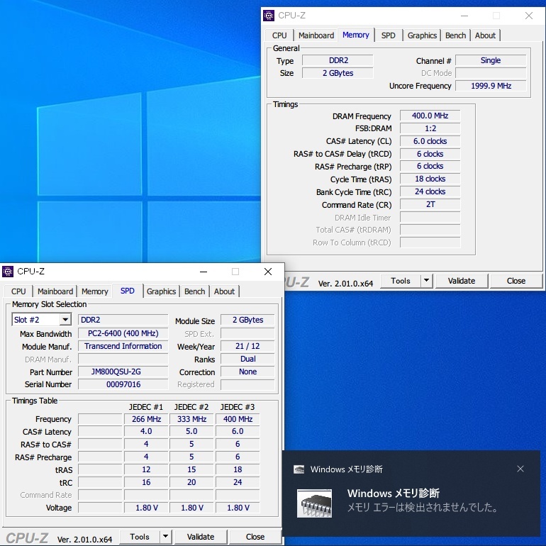The width and height of the screenshot is (546, 546).
Task: Click the Part Number field JM800QSU-2G
Action: (123, 372)
